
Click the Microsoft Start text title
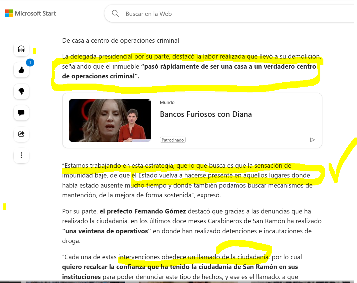pyautogui.click(x=35, y=13)
